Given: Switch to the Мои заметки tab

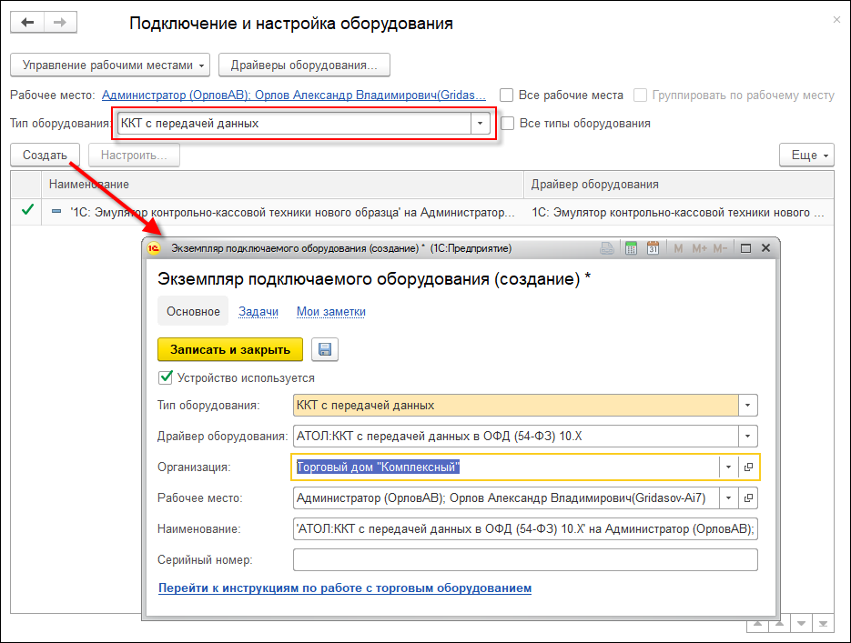Looking at the screenshot, I should click(331, 312).
